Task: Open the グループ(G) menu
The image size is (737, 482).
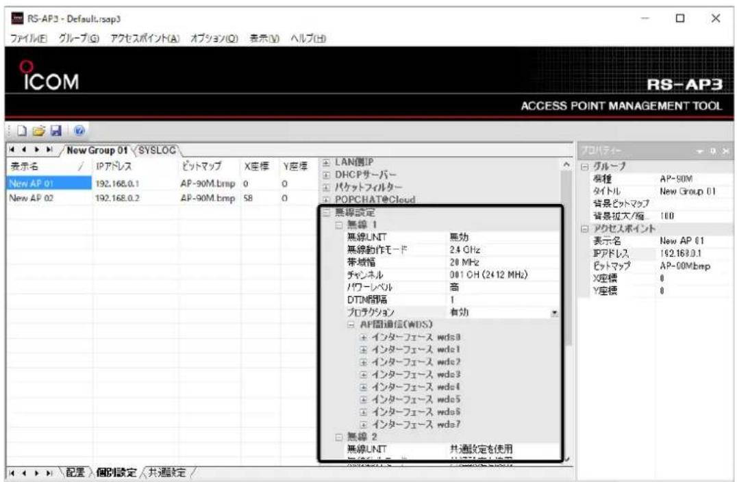Action: [x=79, y=38]
